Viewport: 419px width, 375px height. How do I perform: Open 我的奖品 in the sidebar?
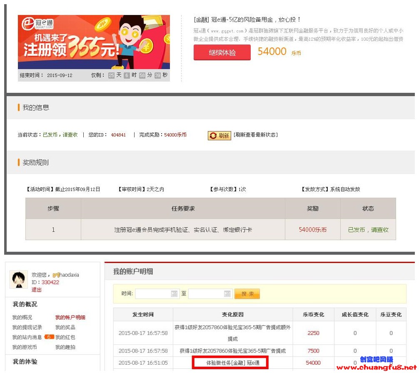[x=65, y=327]
